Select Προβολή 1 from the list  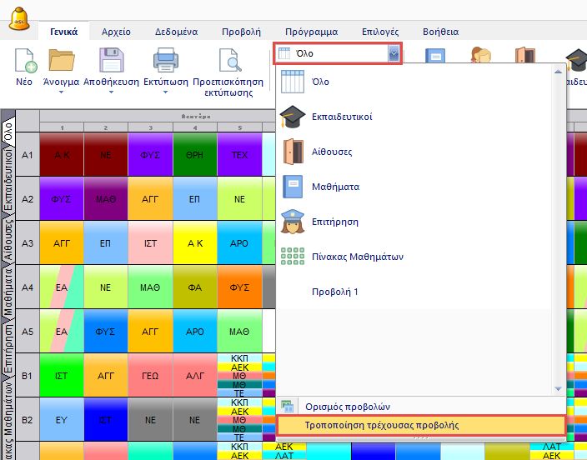(x=334, y=292)
